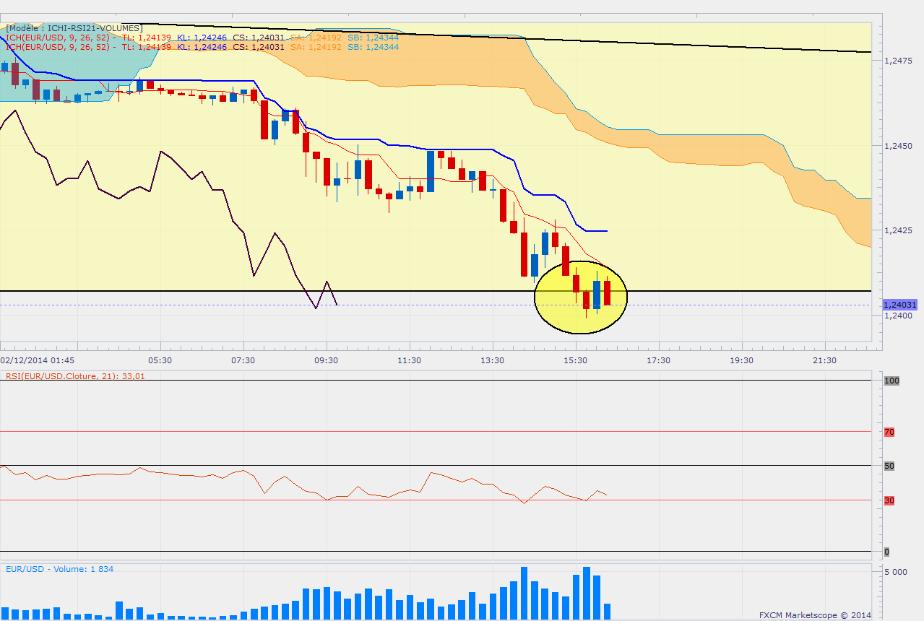Click the RSI 0 level label
This screenshot has height=621, width=924.
click(887, 552)
